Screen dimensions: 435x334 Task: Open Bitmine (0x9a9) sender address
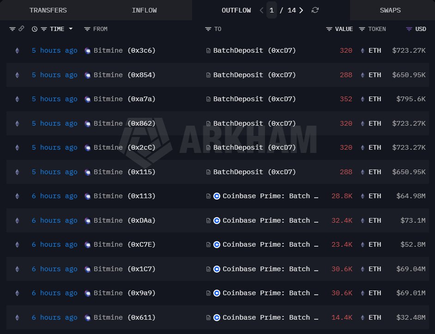coord(124,293)
